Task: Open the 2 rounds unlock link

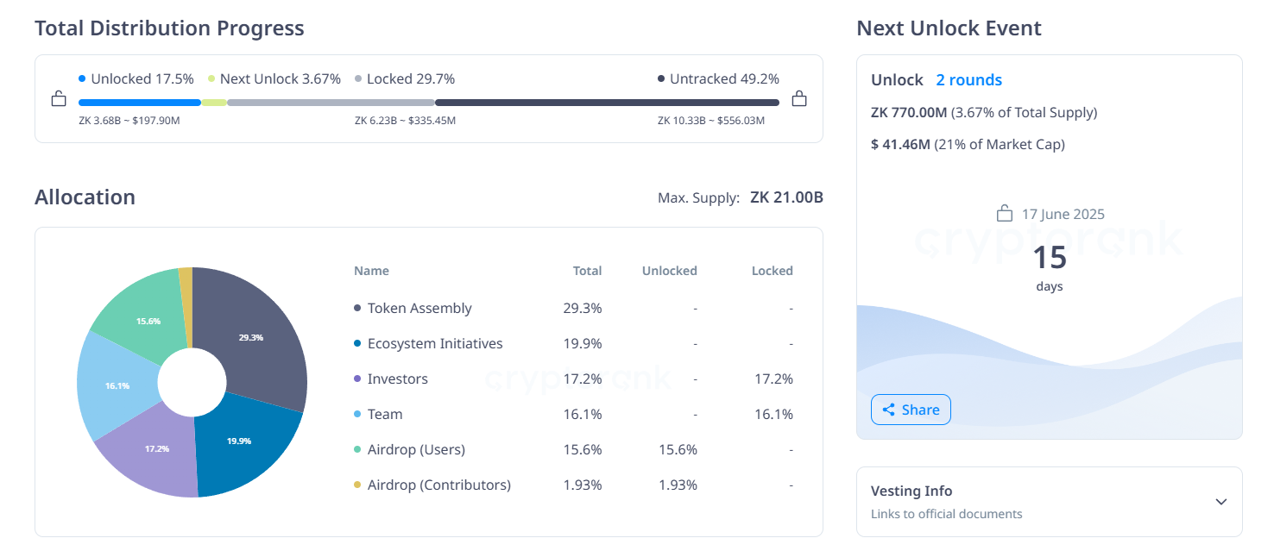Action: pyautogui.click(x=968, y=80)
